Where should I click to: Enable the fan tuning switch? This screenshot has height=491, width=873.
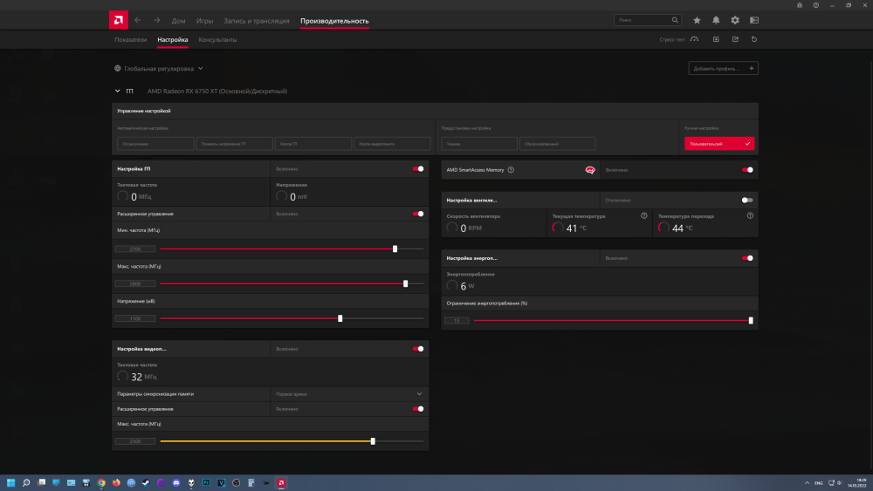(747, 200)
